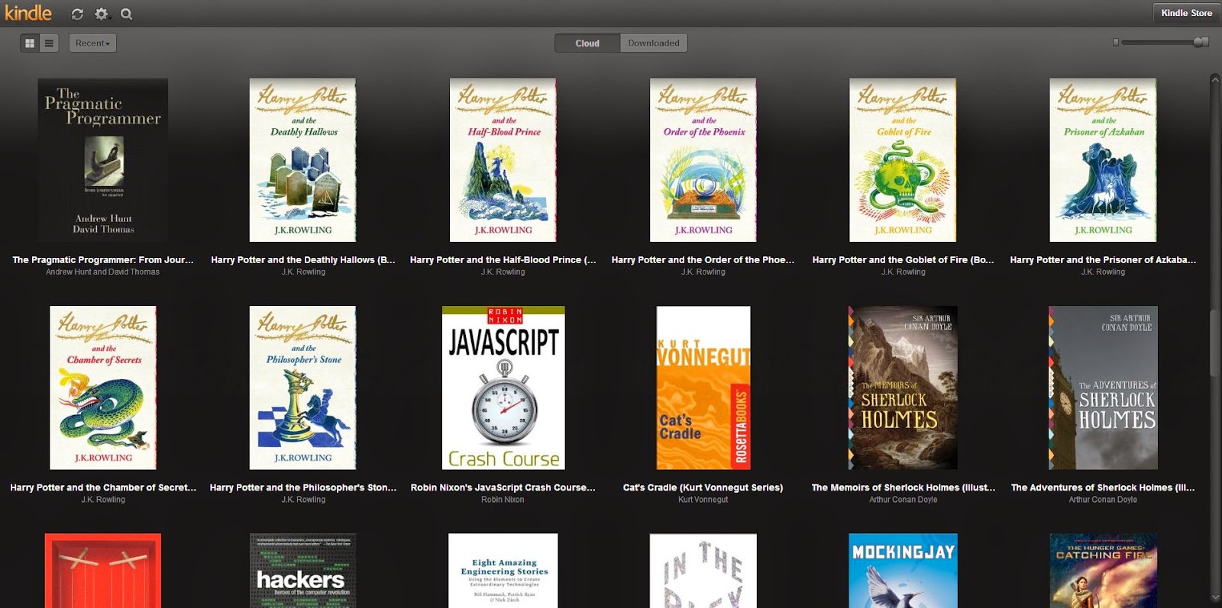Open Harry Potter Deathly Hallows cover
Screen dimensions: 1222x608
303,160
